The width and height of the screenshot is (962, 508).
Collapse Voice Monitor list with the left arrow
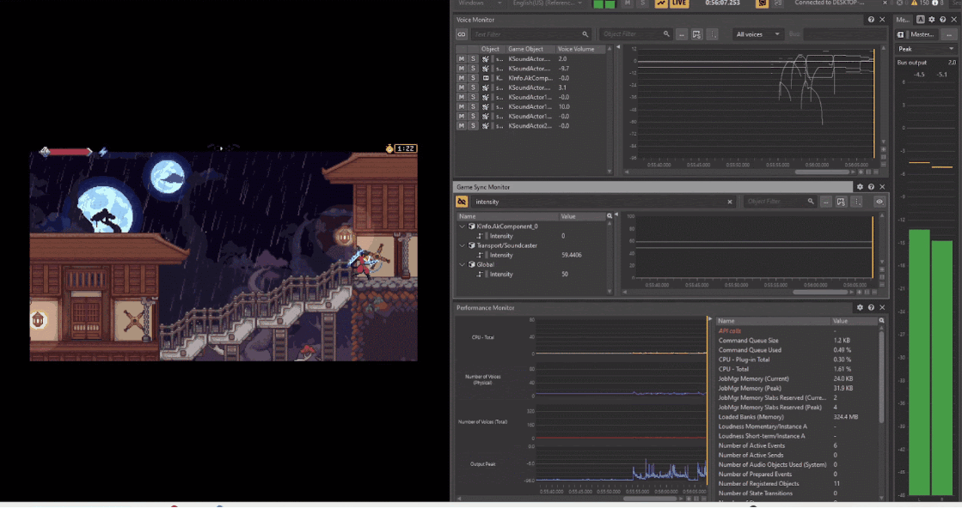(x=618, y=47)
